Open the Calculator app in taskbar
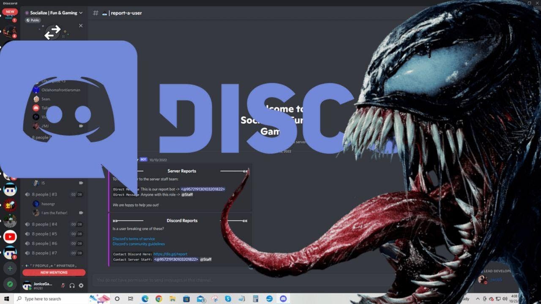Screen dimensions: 541x304 coord(255,299)
